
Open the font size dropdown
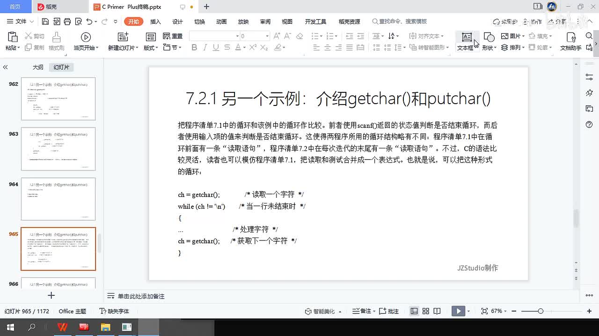267,36
